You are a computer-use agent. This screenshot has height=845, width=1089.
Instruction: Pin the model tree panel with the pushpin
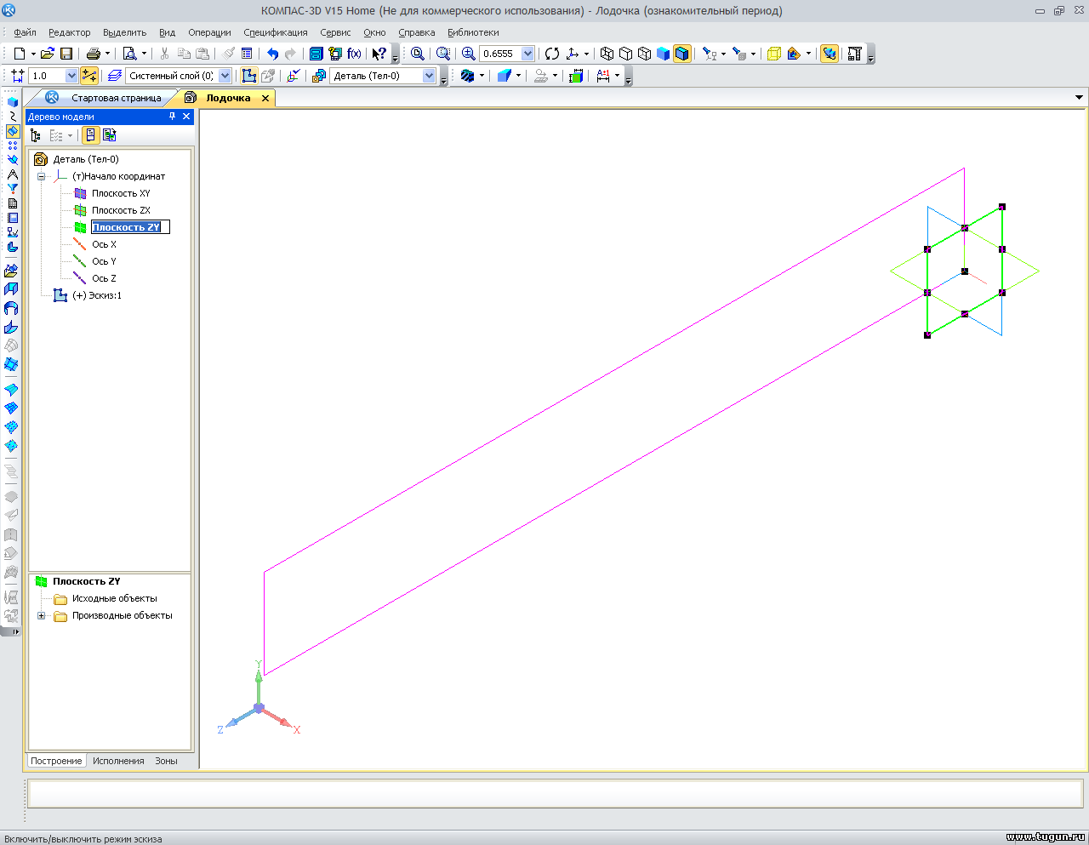(172, 117)
